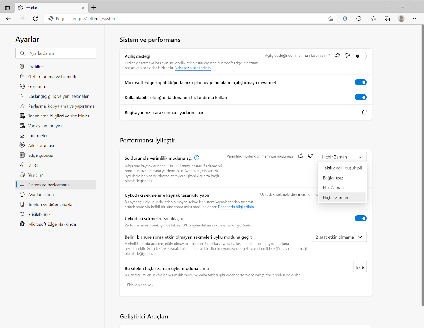Click the İndirmeler download icon
The width and height of the screenshot is (424, 328).
22,135
